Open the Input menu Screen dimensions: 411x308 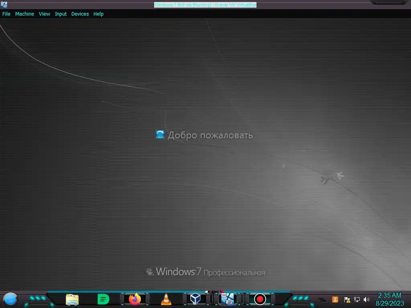coord(61,14)
